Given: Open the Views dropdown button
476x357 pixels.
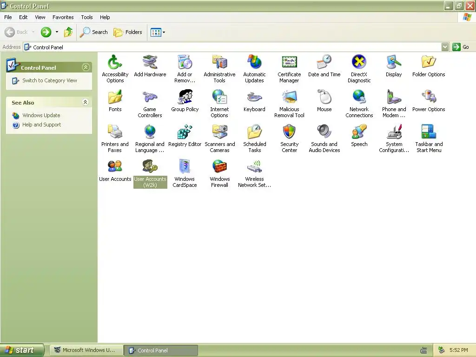Looking at the screenshot, I should click(x=158, y=32).
